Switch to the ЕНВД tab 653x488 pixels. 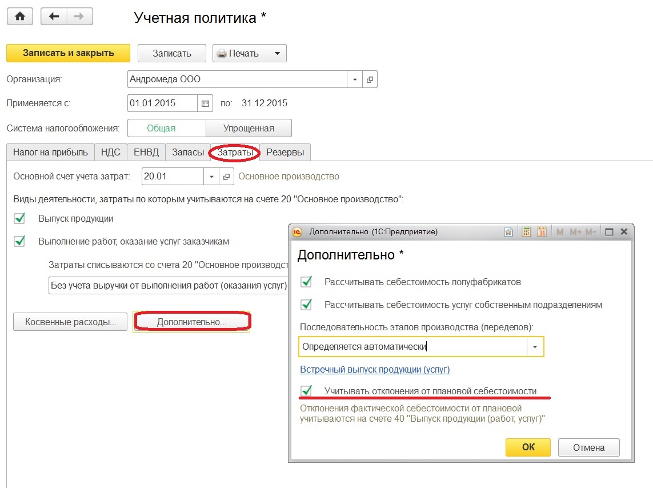(x=146, y=153)
